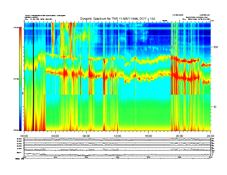Click the "20:00" time axis label
The height and width of the screenshot is (175, 227).
179,136
